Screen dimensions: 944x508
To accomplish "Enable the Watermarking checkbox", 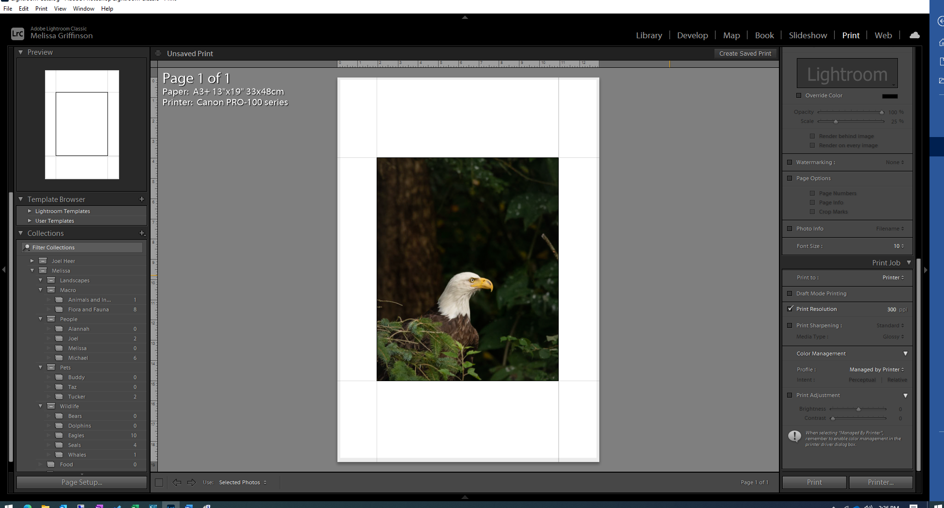I will [790, 162].
